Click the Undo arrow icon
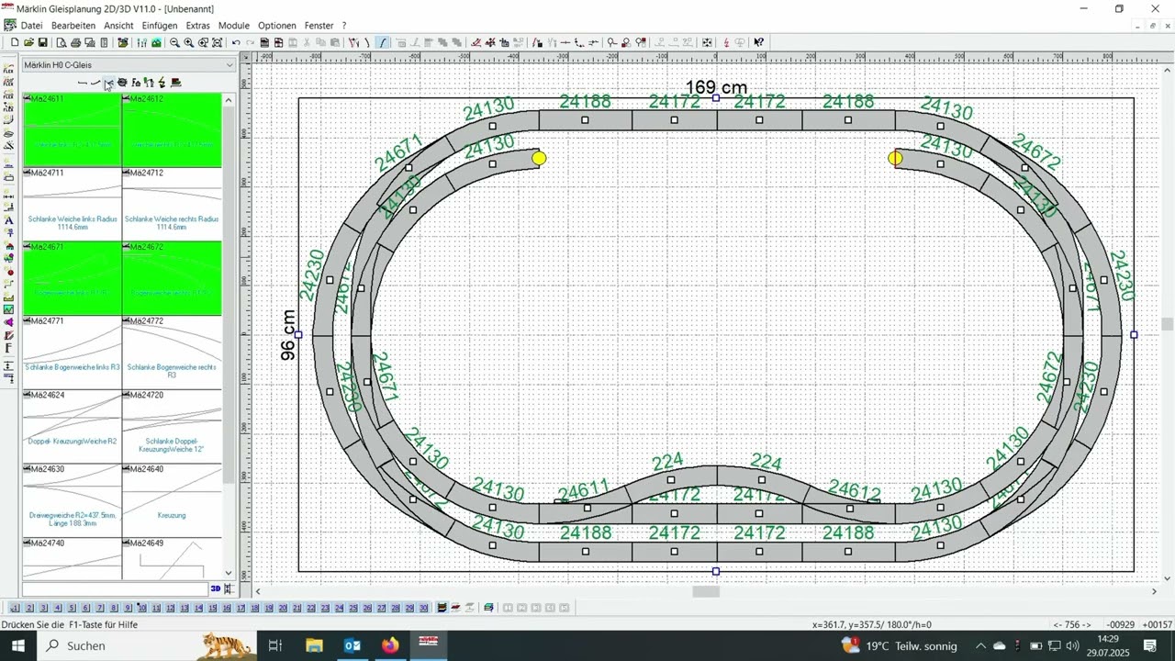 click(x=236, y=42)
